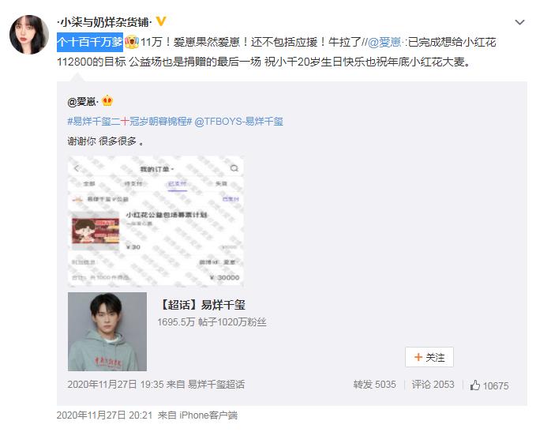Click the iPhone客户端 source link
The image size is (536, 436).
pos(208,415)
